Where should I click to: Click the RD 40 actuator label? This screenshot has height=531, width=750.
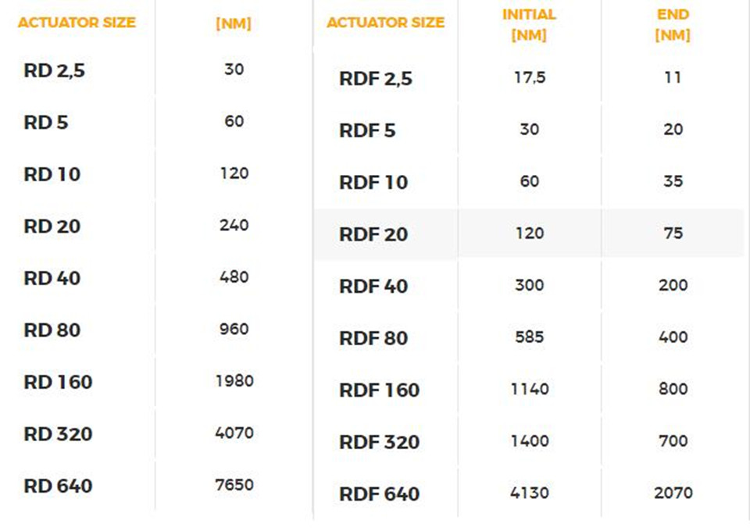point(52,278)
